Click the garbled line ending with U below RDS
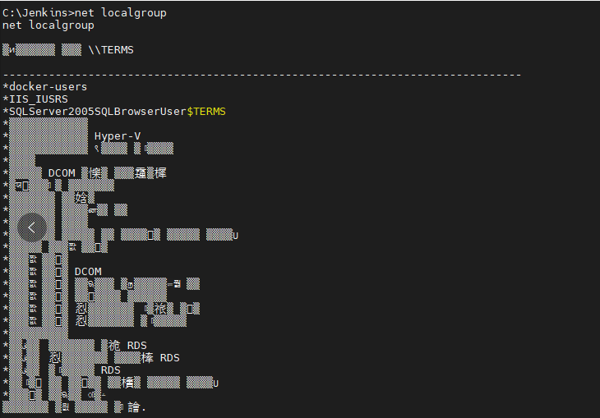 (111, 383)
